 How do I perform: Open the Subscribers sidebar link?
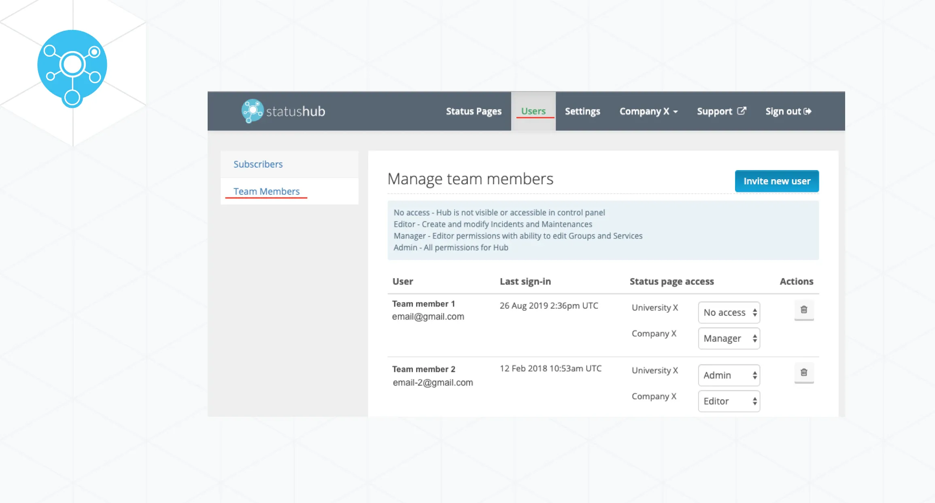click(x=258, y=164)
